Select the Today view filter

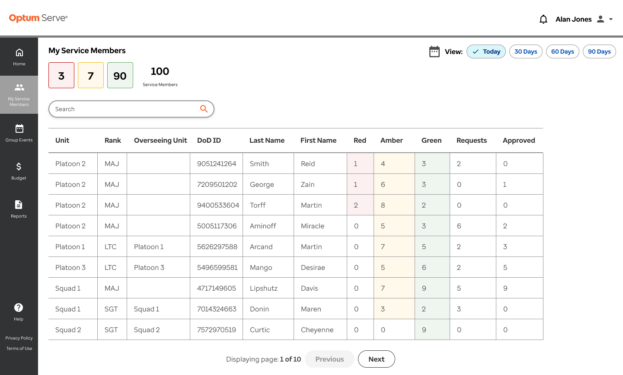pyautogui.click(x=486, y=51)
